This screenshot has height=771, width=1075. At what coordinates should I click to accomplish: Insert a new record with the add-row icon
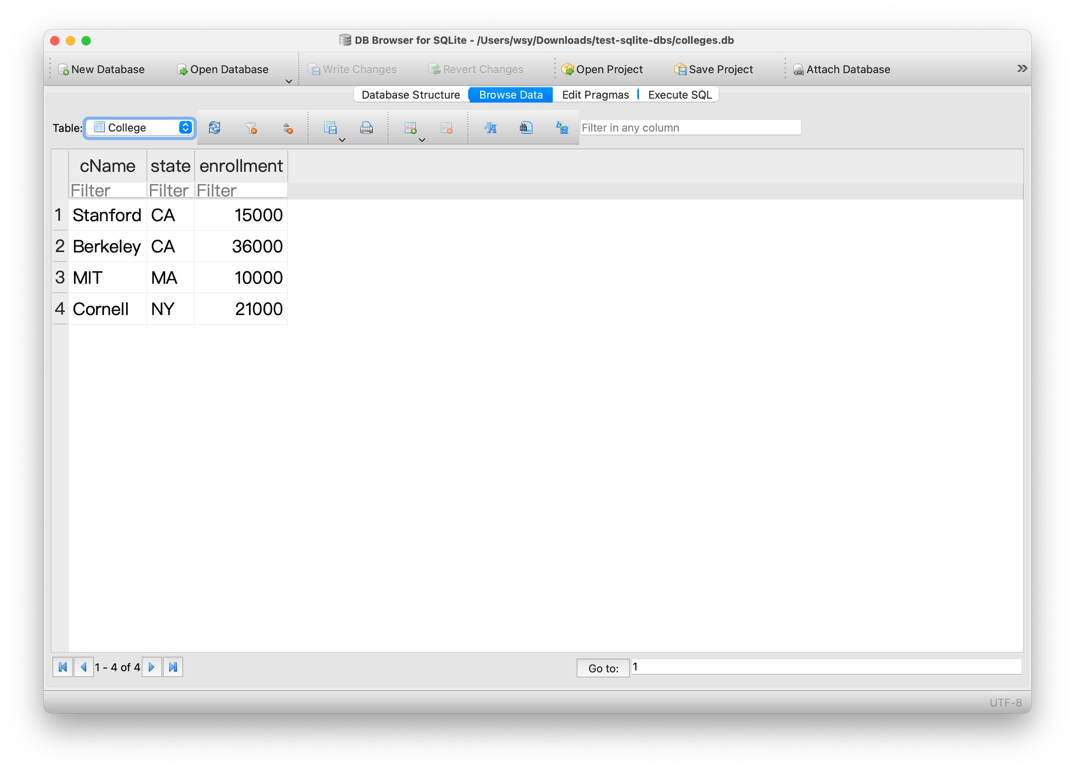[x=410, y=128]
